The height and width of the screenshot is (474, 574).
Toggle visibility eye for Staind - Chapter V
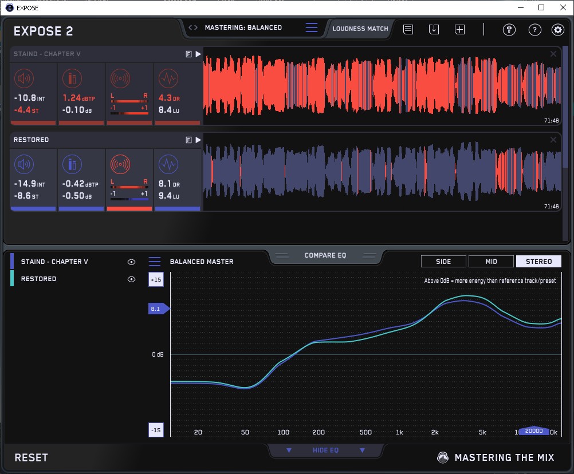[x=132, y=262]
